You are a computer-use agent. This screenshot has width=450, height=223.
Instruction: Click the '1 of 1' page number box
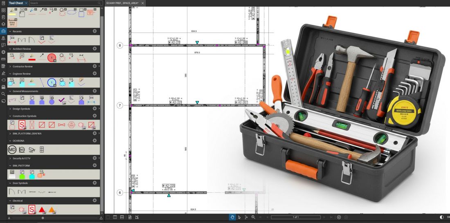296,217
